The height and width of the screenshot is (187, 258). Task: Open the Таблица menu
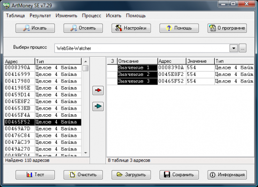point(15,15)
